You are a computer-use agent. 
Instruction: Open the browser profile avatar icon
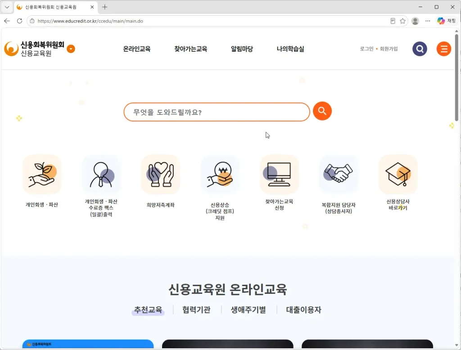point(415,21)
